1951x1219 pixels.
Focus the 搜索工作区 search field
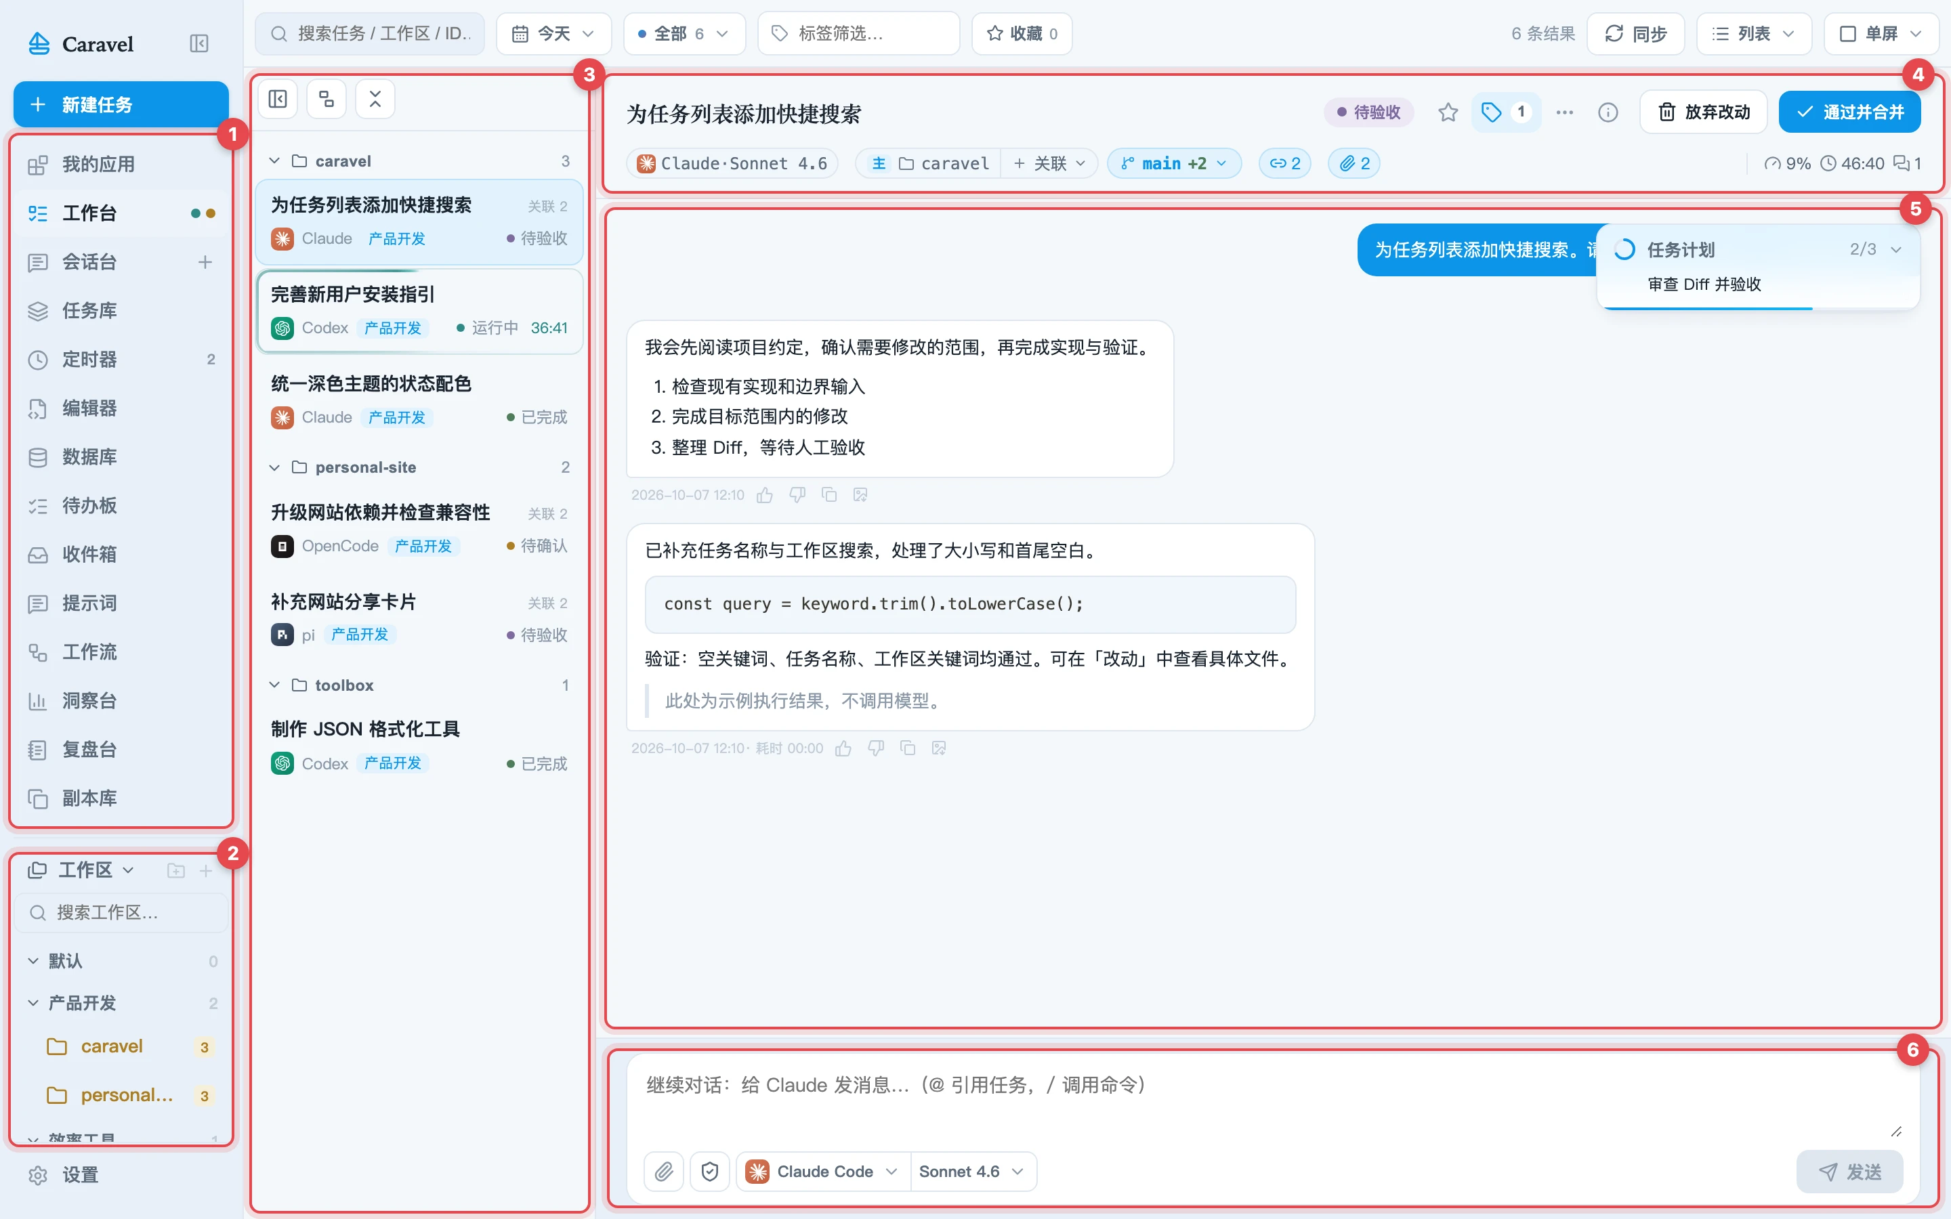click(121, 913)
